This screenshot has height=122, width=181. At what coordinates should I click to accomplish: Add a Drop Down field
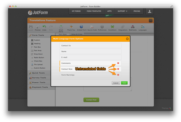pyautogui.click(x=37, y=54)
